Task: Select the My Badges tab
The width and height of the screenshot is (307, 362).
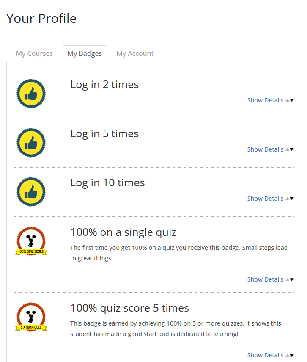Action: (85, 53)
